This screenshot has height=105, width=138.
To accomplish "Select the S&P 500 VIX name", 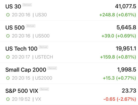I will [22, 91].
